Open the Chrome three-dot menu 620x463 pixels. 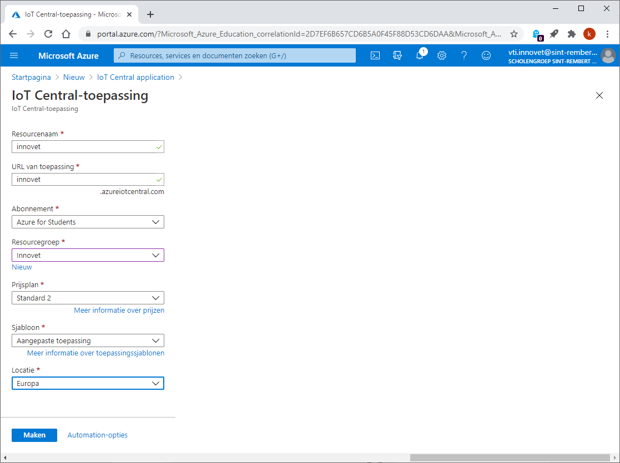coord(608,34)
